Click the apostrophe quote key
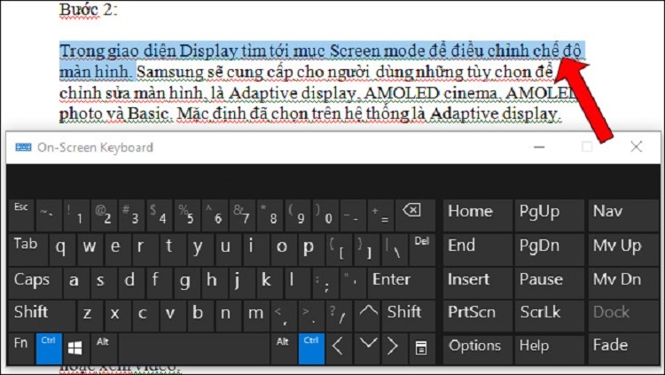The image size is (665, 375). pos(353,283)
